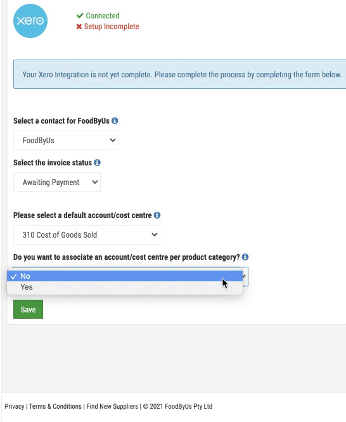Open info icon beside product category question

tap(245, 257)
